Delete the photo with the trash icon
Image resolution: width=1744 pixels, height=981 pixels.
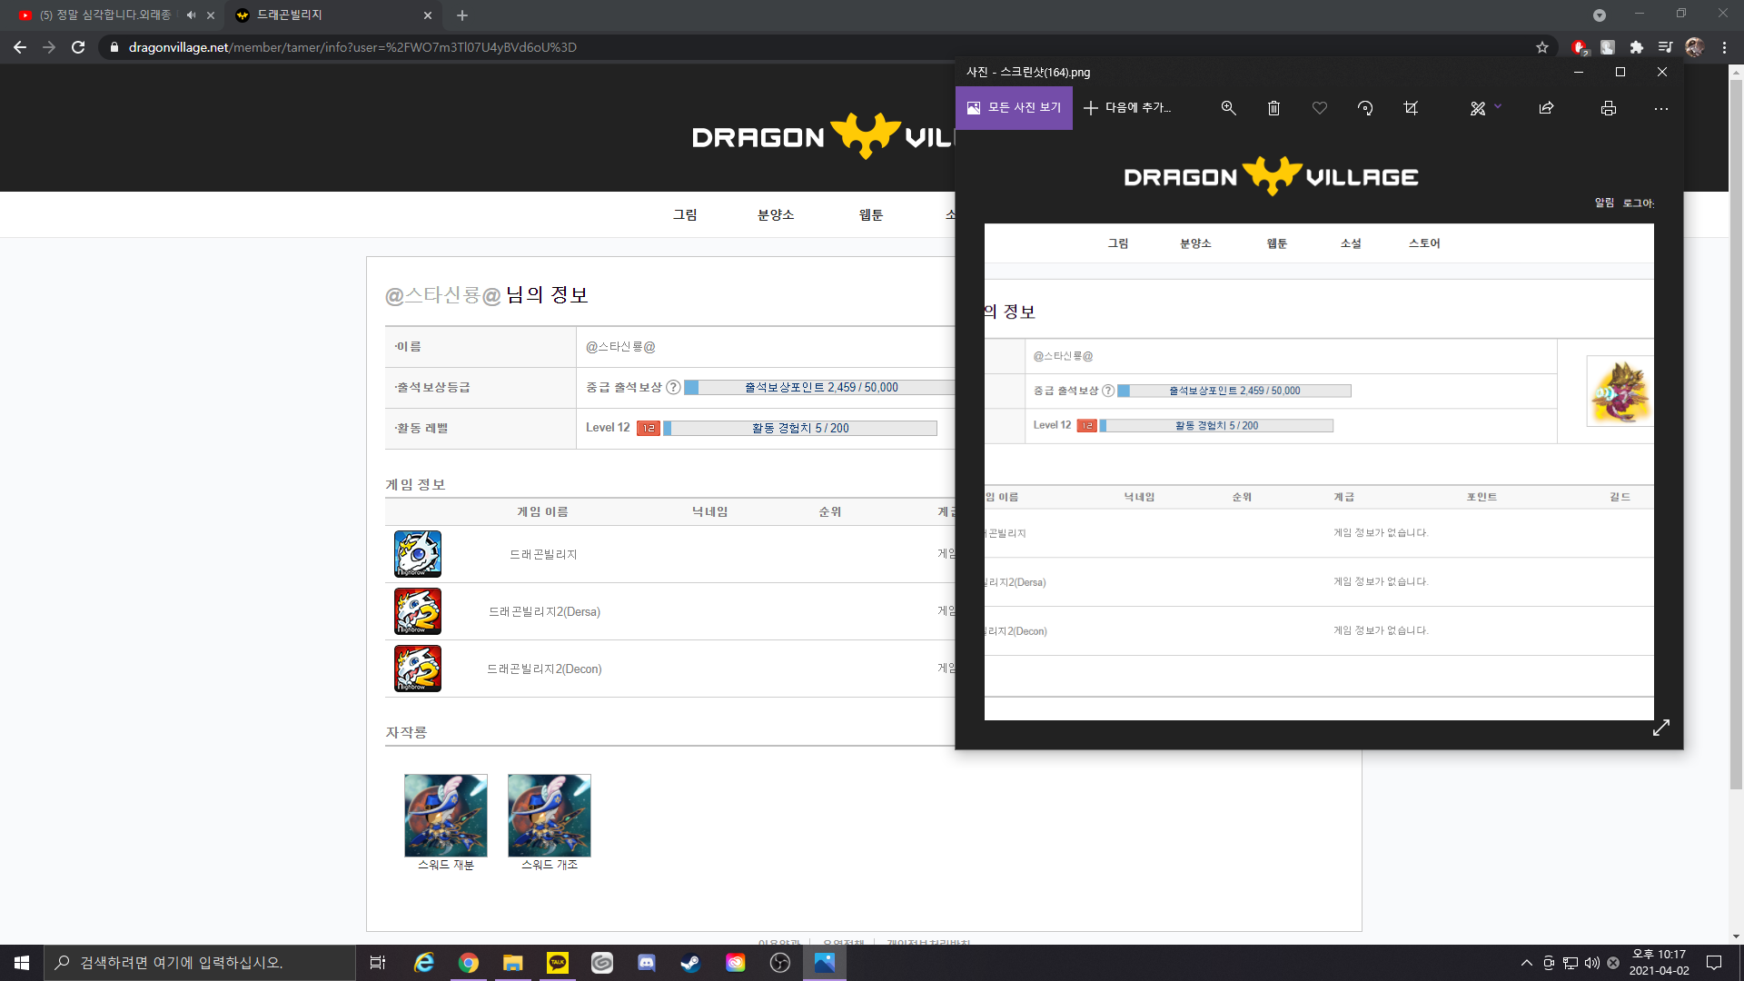coord(1273,108)
